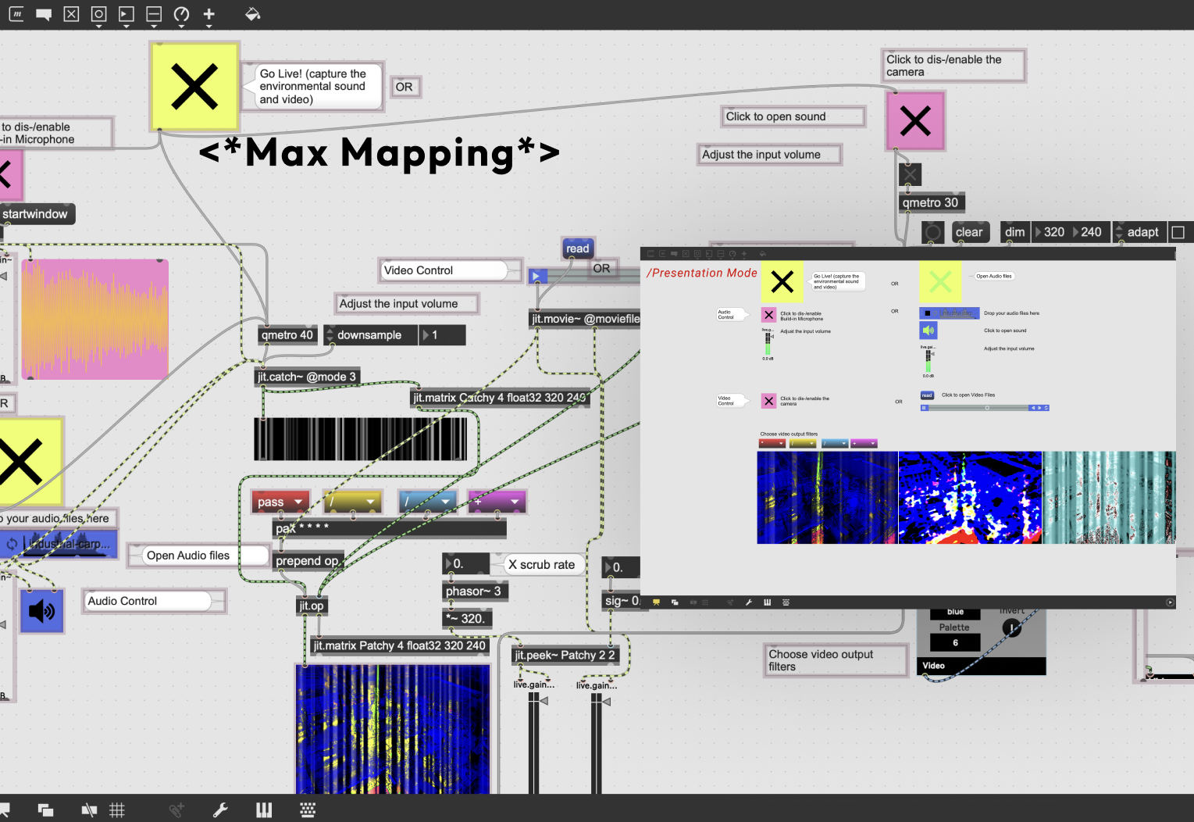Click the keyboard icon in bottom toolbar
Image resolution: width=1194 pixels, height=822 pixels.
tap(308, 810)
